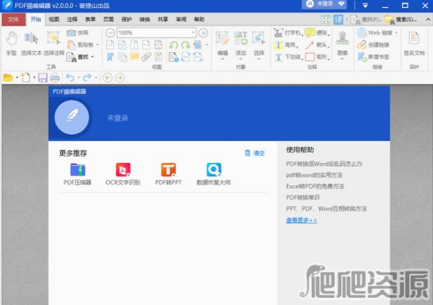Screen dimensions: 433x305
Task: Expand the Stamp (图章) dropdown
Action: click(x=342, y=59)
